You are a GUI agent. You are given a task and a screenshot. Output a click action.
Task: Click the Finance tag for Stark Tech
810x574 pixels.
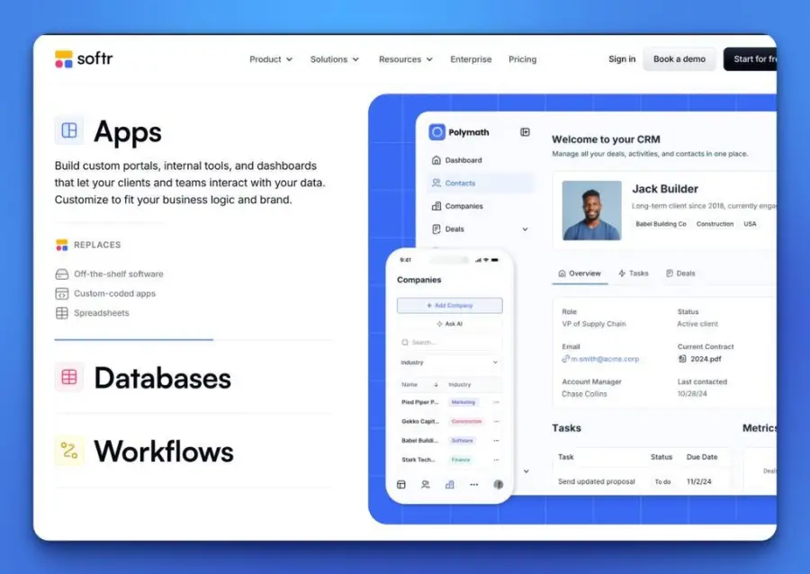pyautogui.click(x=461, y=460)
